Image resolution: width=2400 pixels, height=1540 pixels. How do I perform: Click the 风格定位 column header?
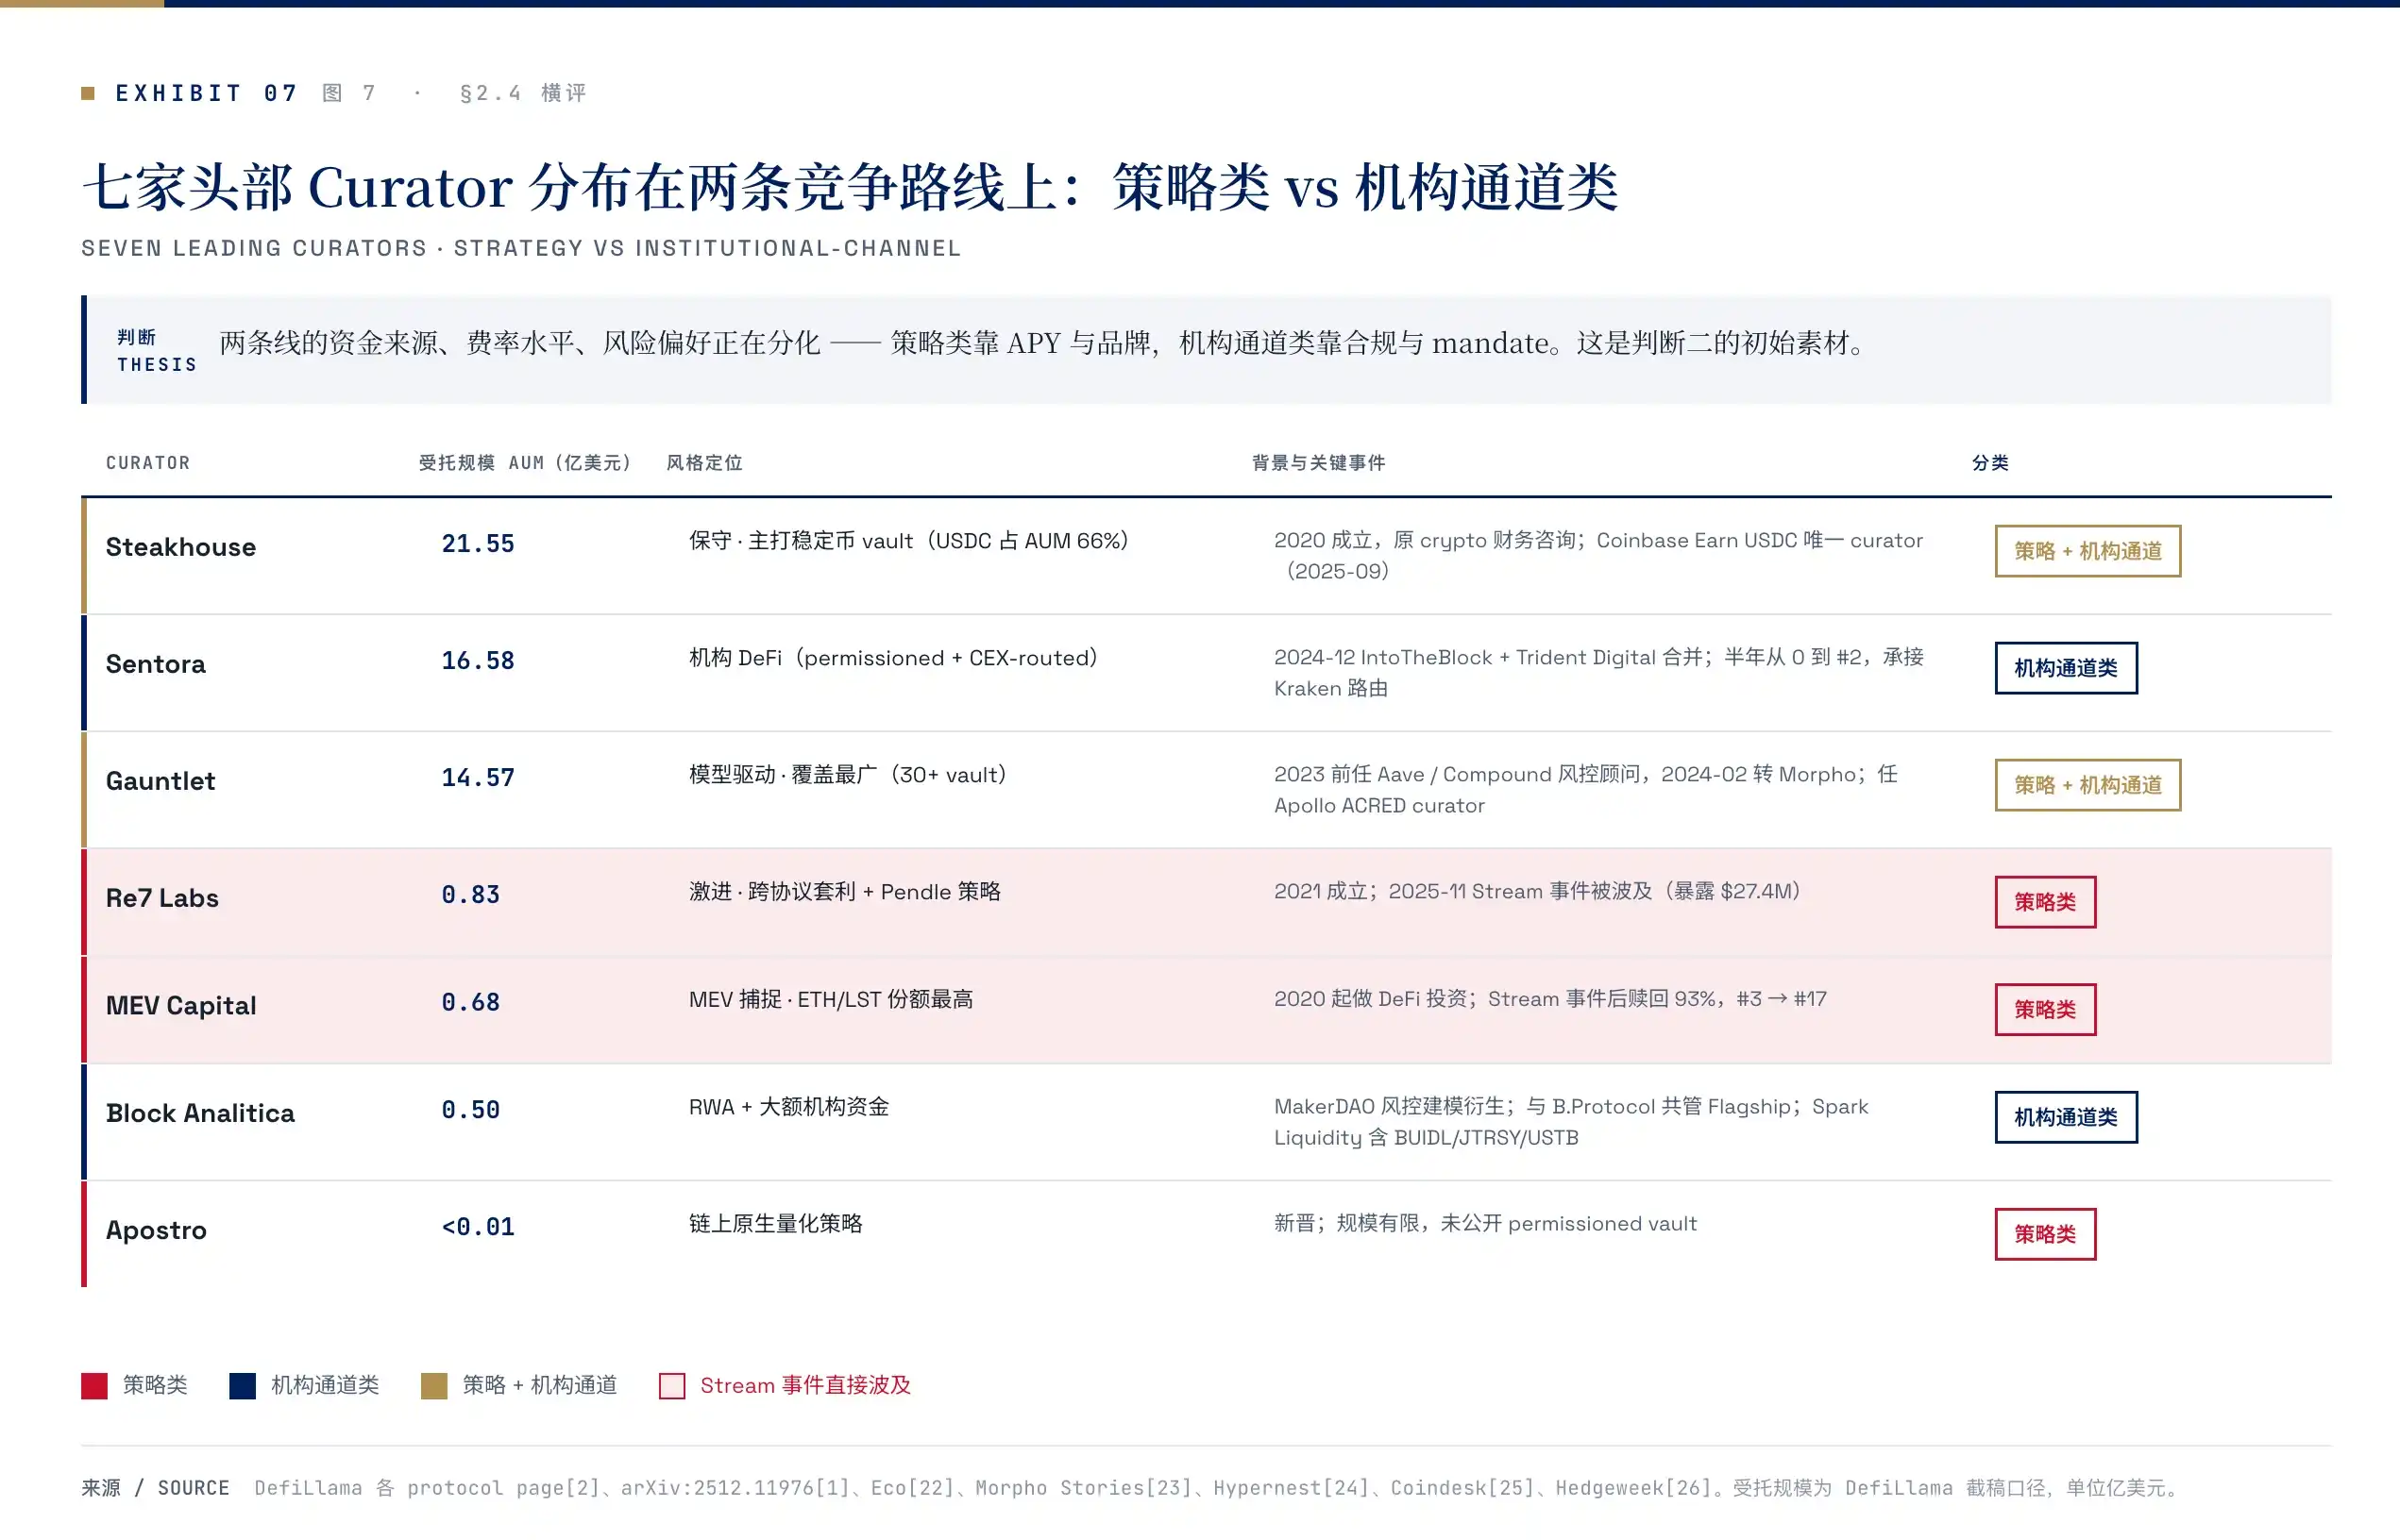(x=704, y=463)
